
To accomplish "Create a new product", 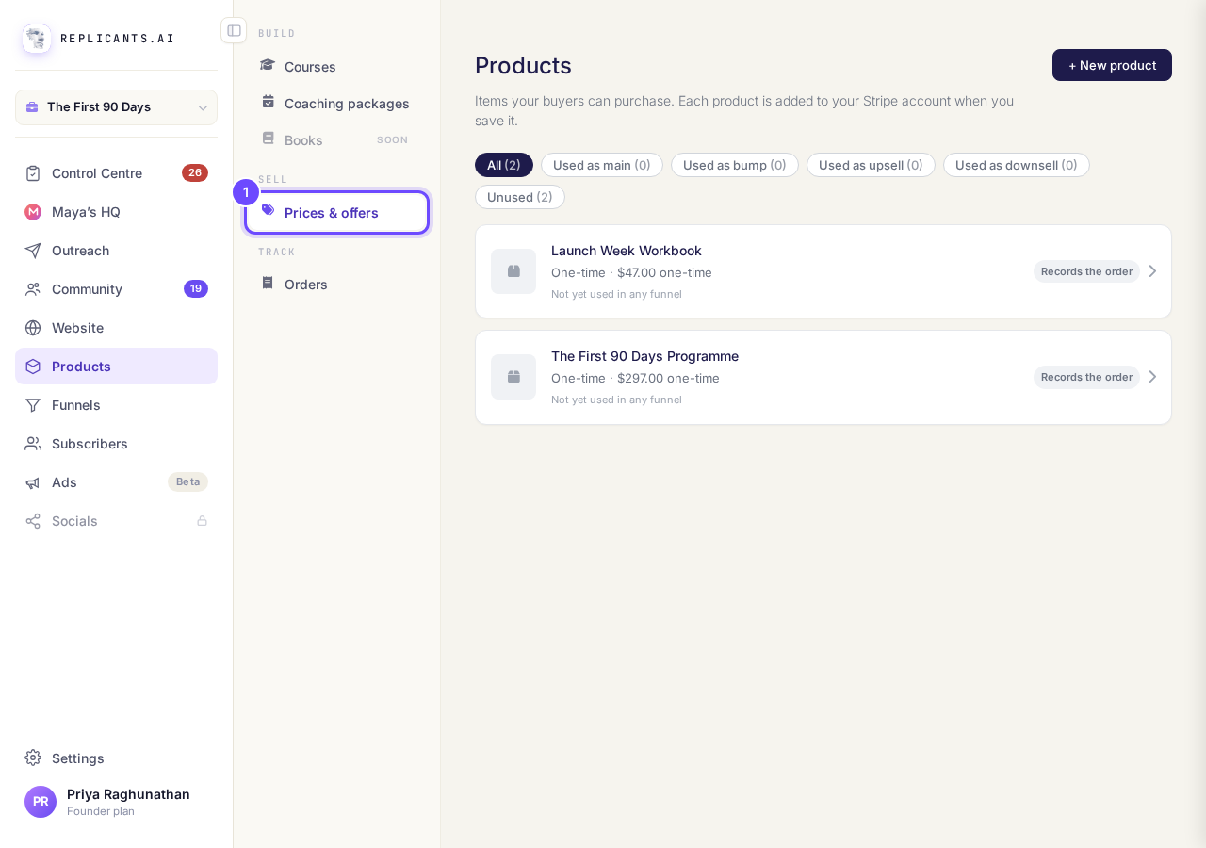I will click(1112, 65).
